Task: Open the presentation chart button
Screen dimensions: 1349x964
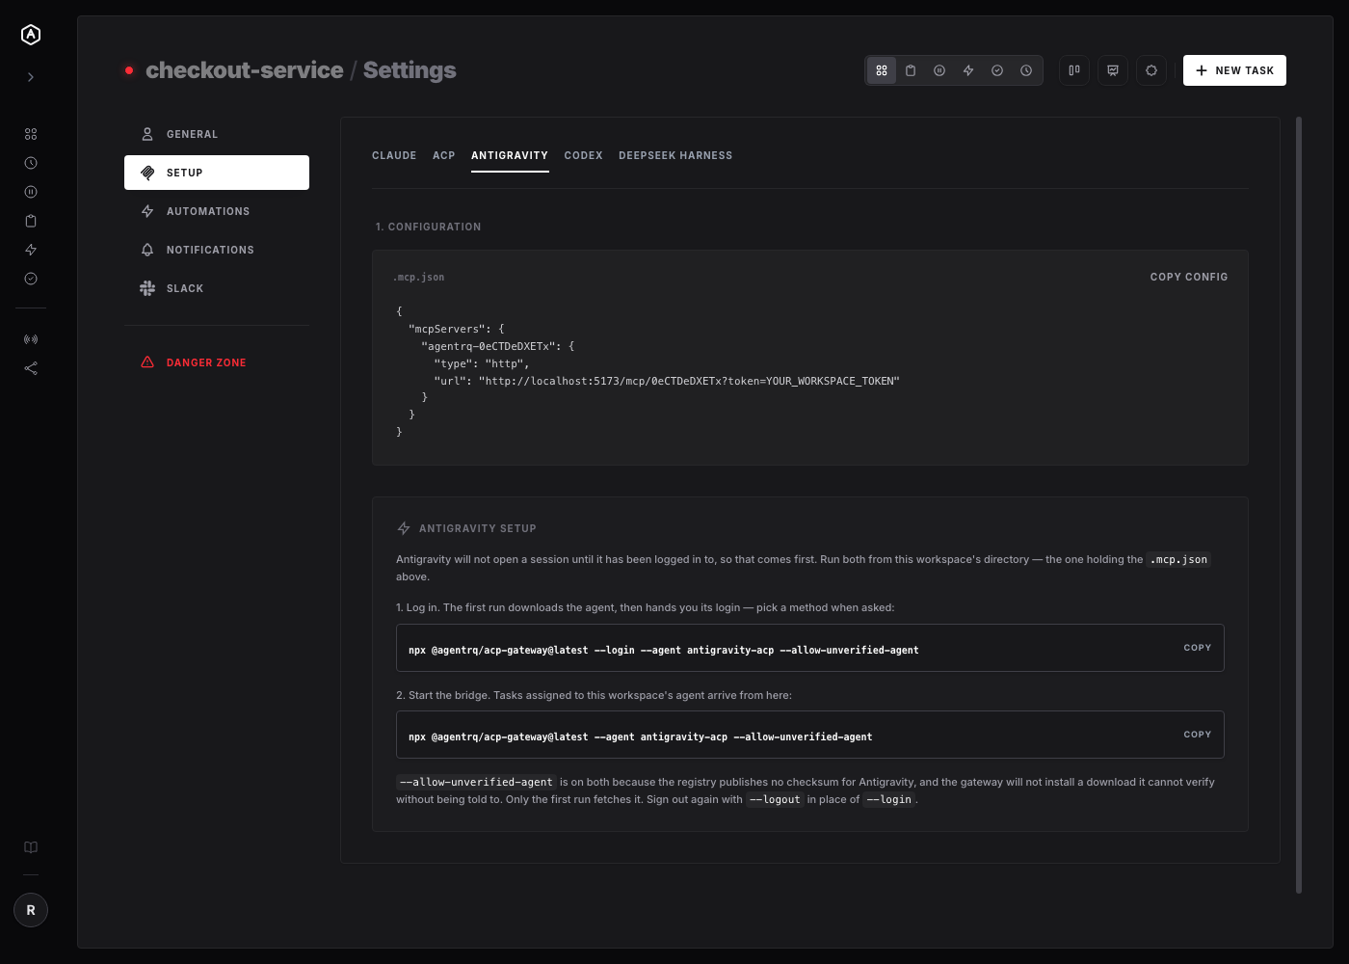Action: click(x=1113, y=70)
